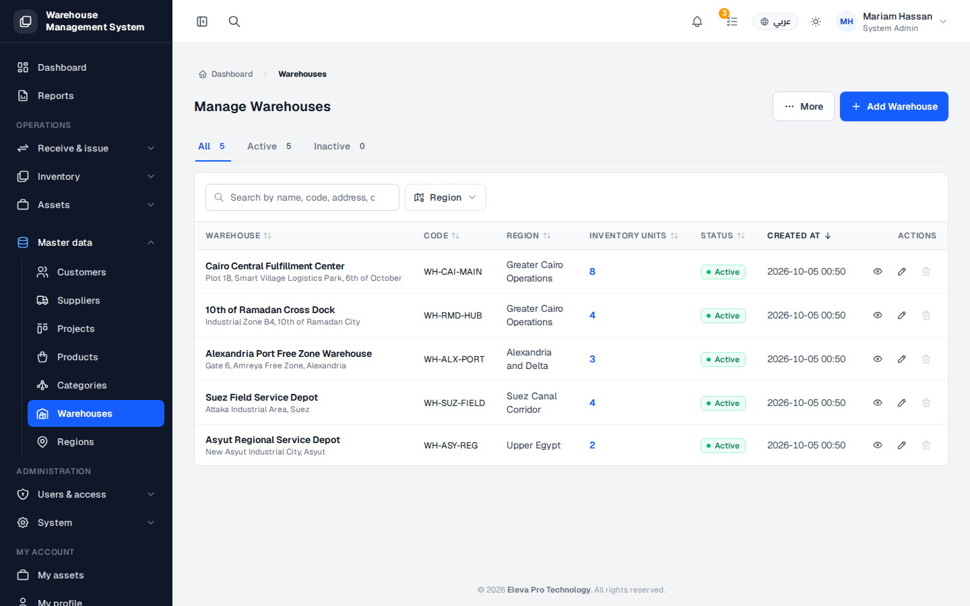Open Region filter dropdown
The height and width of the screenshot is (606, 970).
point(445,197)
